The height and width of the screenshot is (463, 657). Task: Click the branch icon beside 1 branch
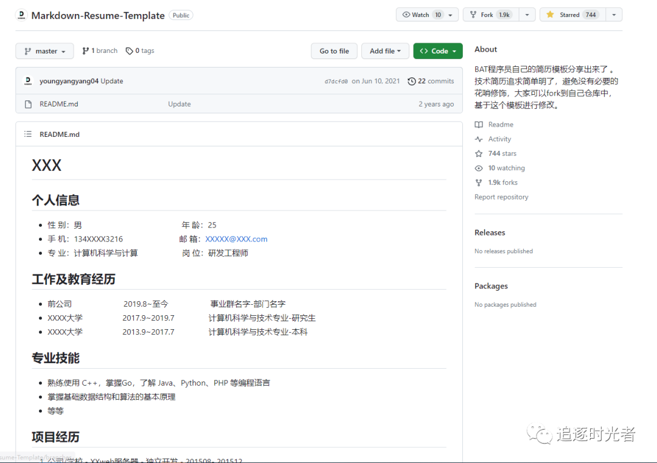click(x=86, y=50)
